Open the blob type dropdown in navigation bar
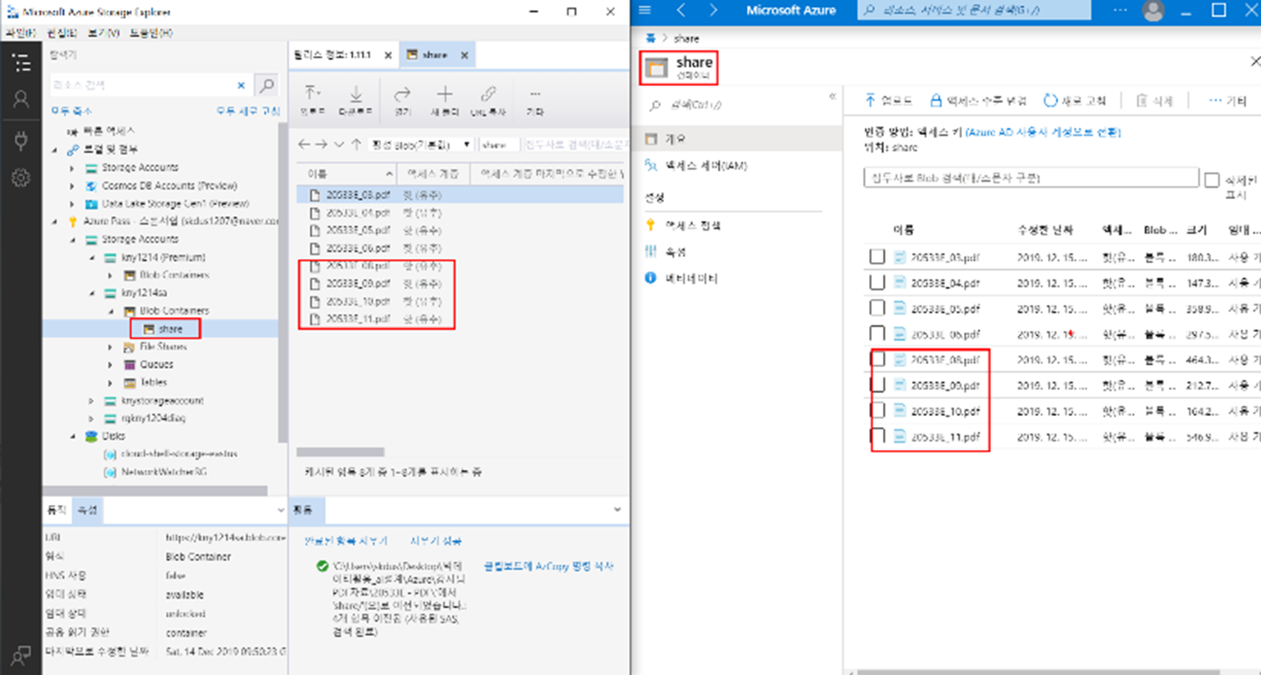Image resolution: width=1261 pixels, height=675 pixels. click(420, 145)
